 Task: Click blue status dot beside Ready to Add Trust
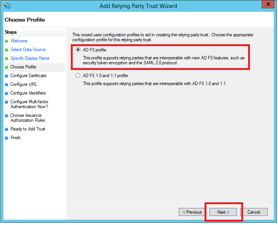pos(6,129)
